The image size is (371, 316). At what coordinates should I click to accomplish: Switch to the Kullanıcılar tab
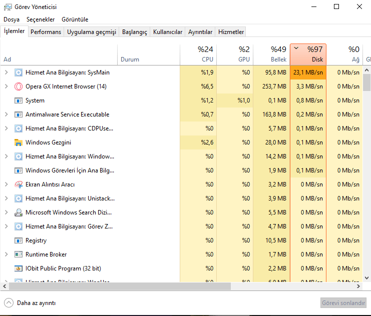point(168,32)
